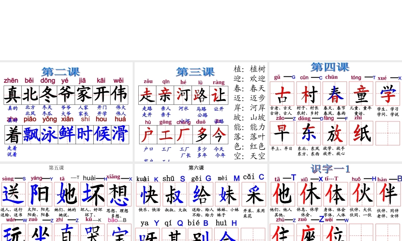Click the large character 伴 in 识字一1
Screen dimensions: 402x241
click(x=388, y=194)
